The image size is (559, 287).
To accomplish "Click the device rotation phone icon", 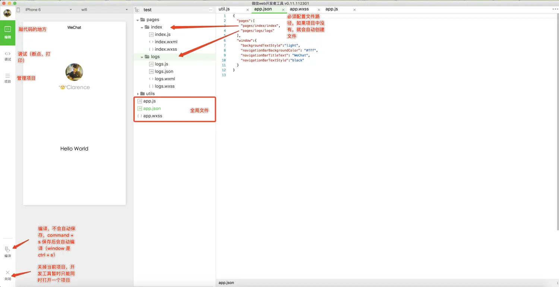I will point(18,10).
